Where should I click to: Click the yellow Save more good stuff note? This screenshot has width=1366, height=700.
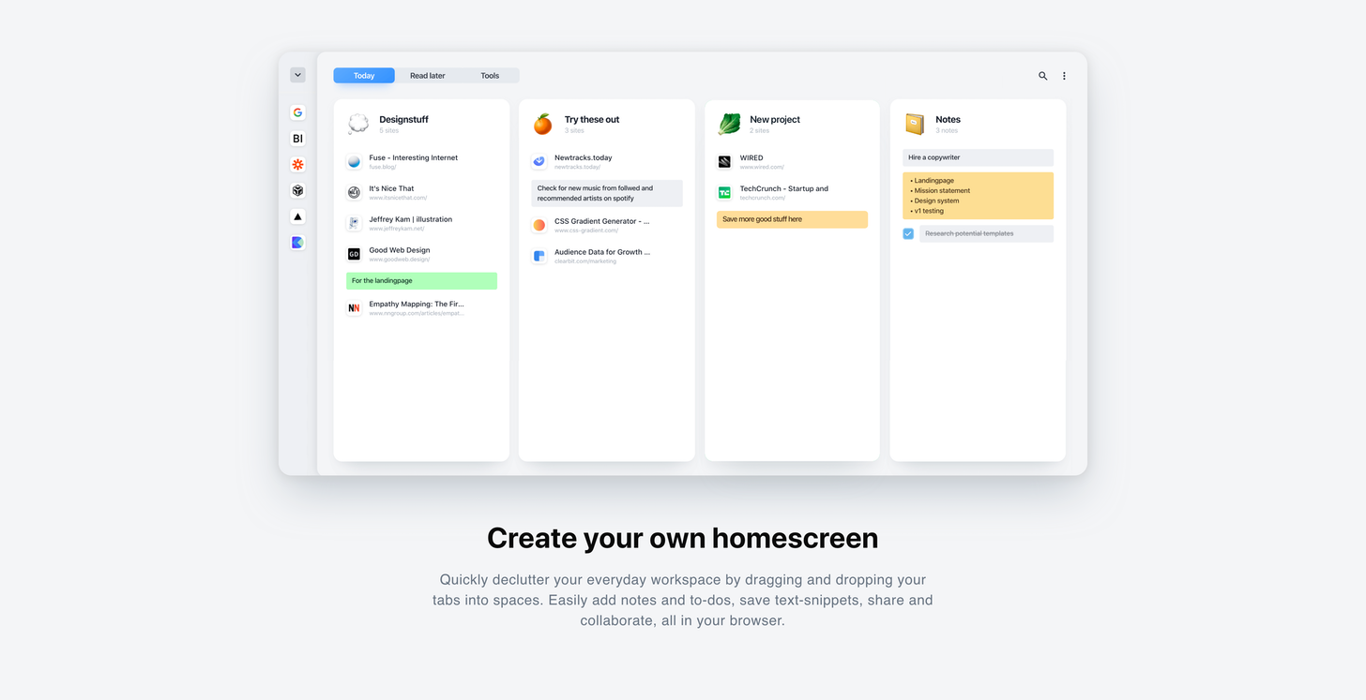[x=792, y=219]
